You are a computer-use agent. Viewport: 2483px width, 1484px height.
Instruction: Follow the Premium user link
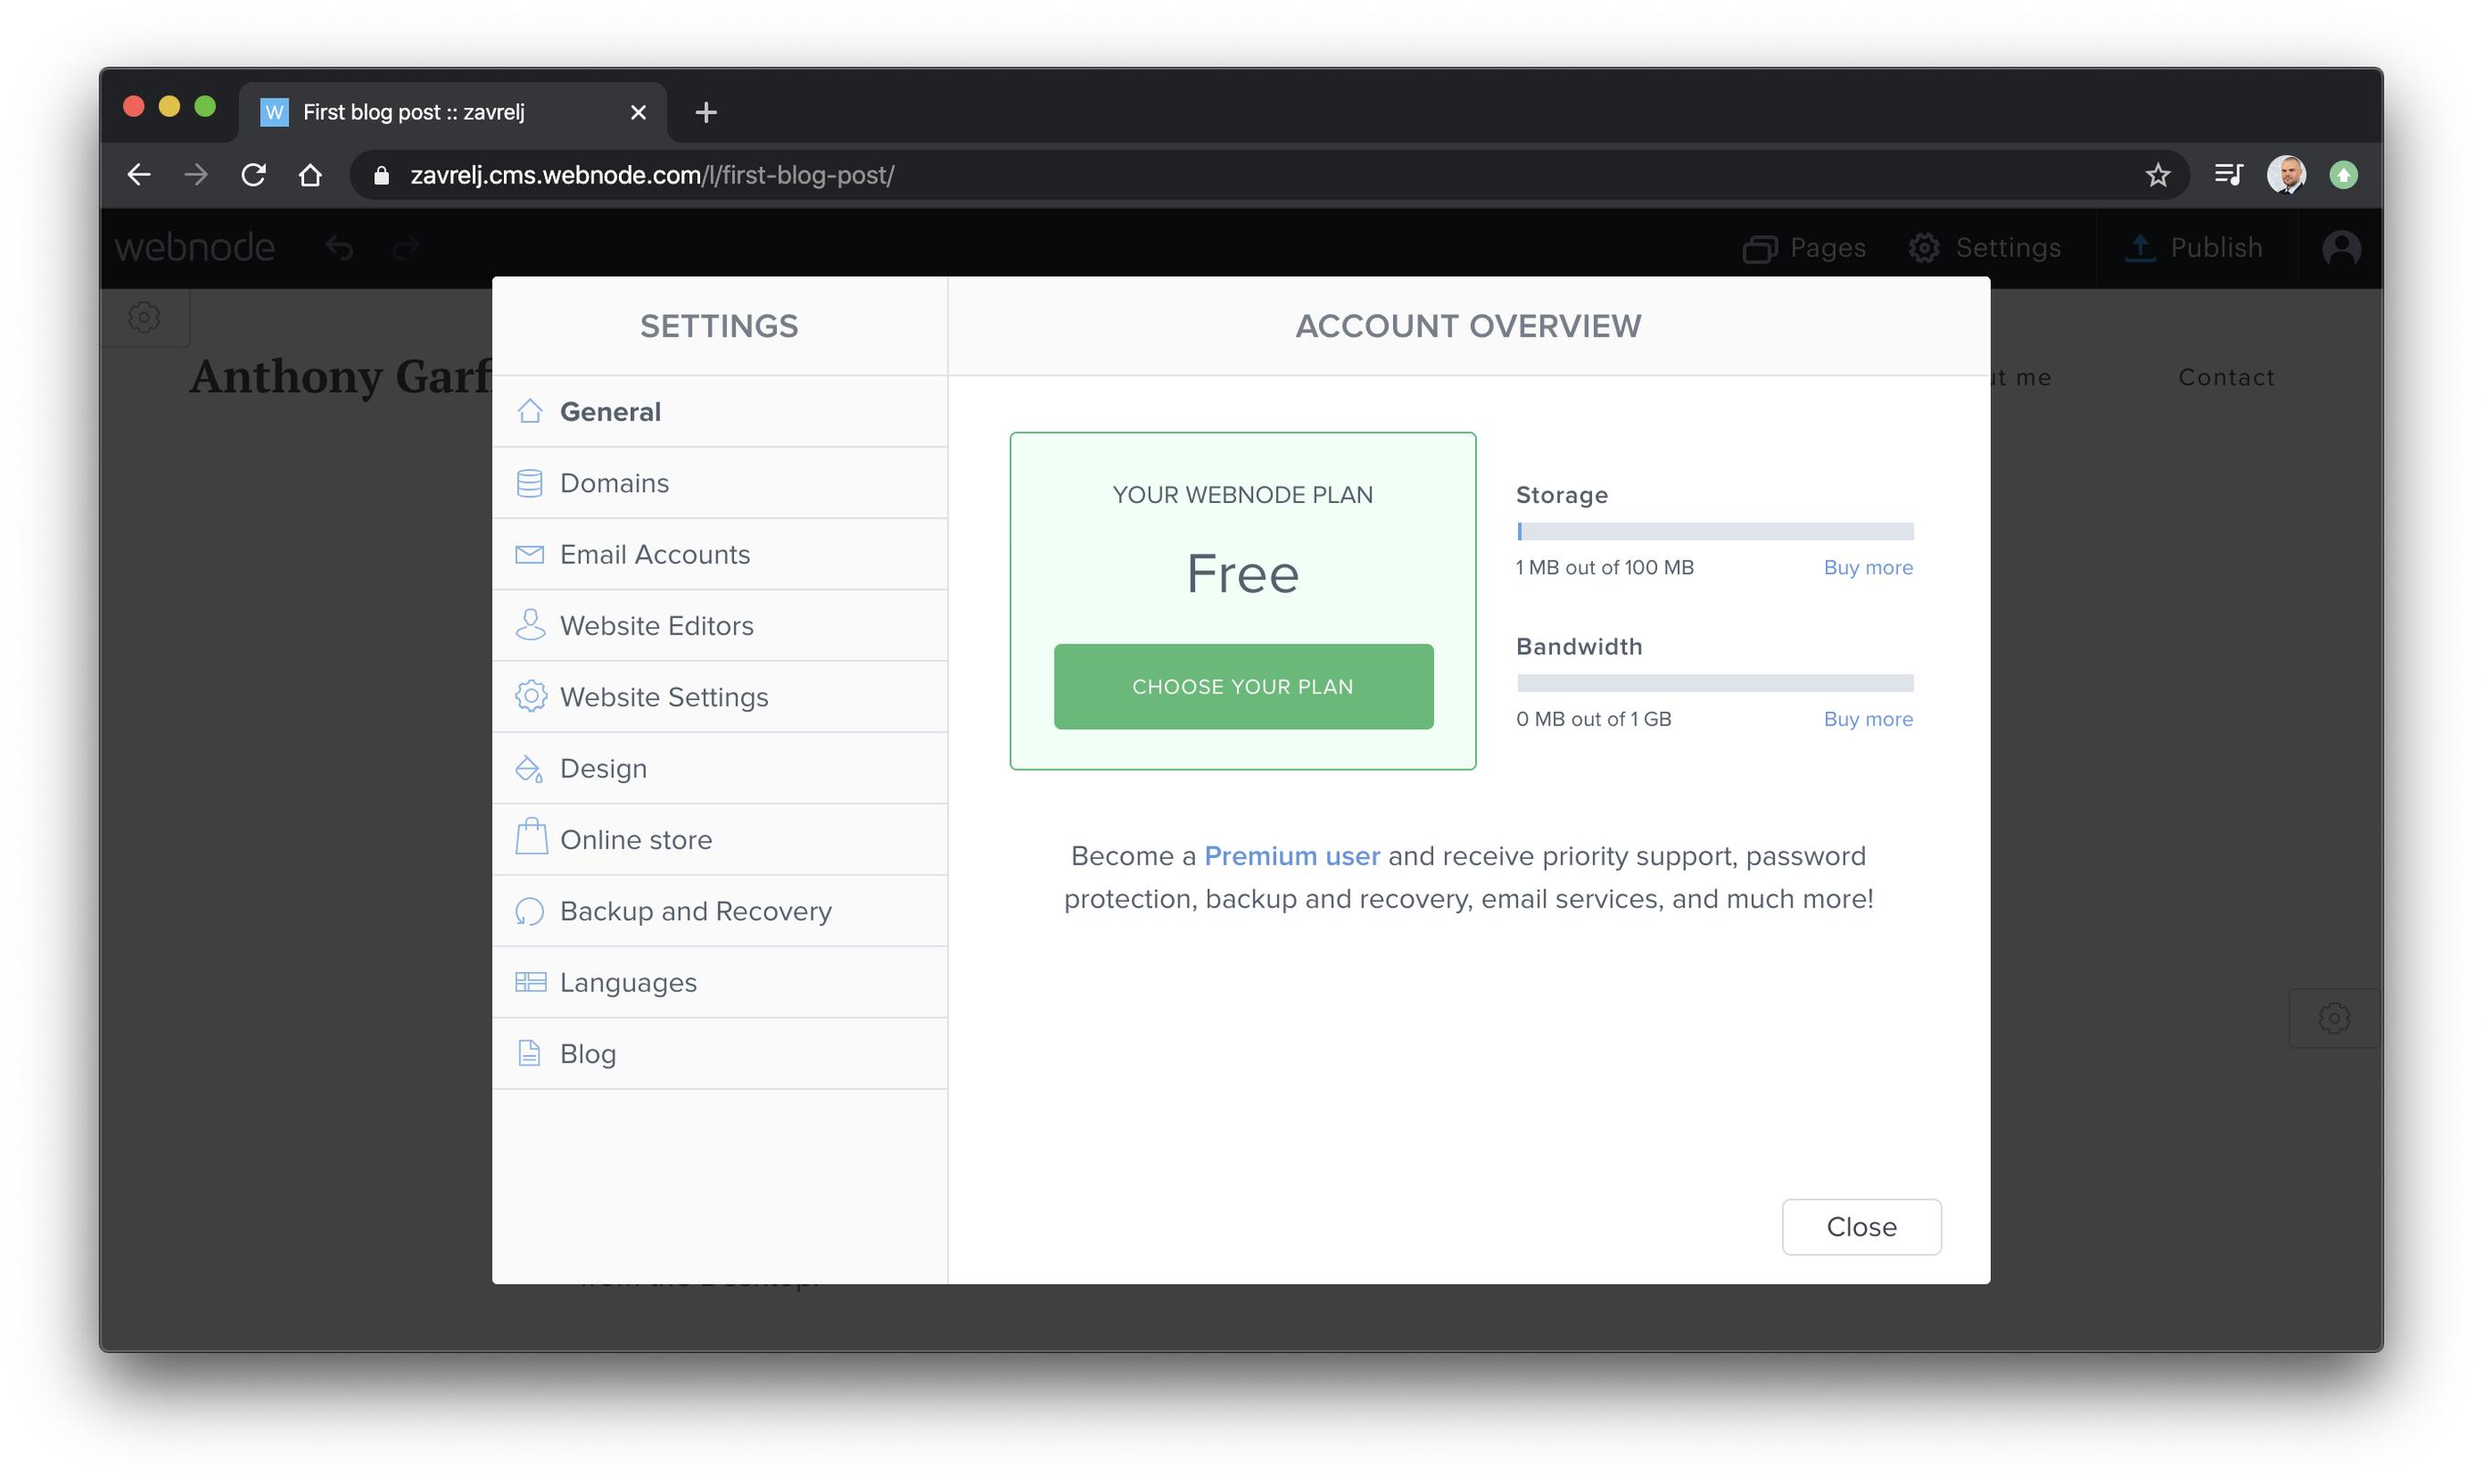tap(1292, 856)
